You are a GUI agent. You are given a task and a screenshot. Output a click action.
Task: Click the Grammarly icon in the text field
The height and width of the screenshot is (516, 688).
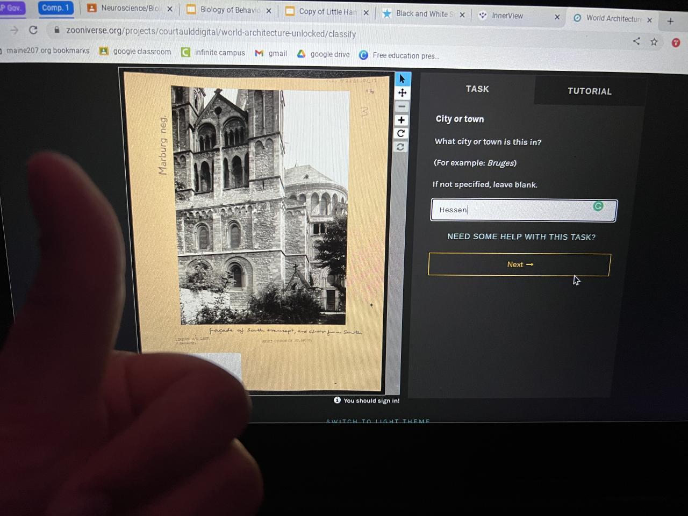pos(598,206)
